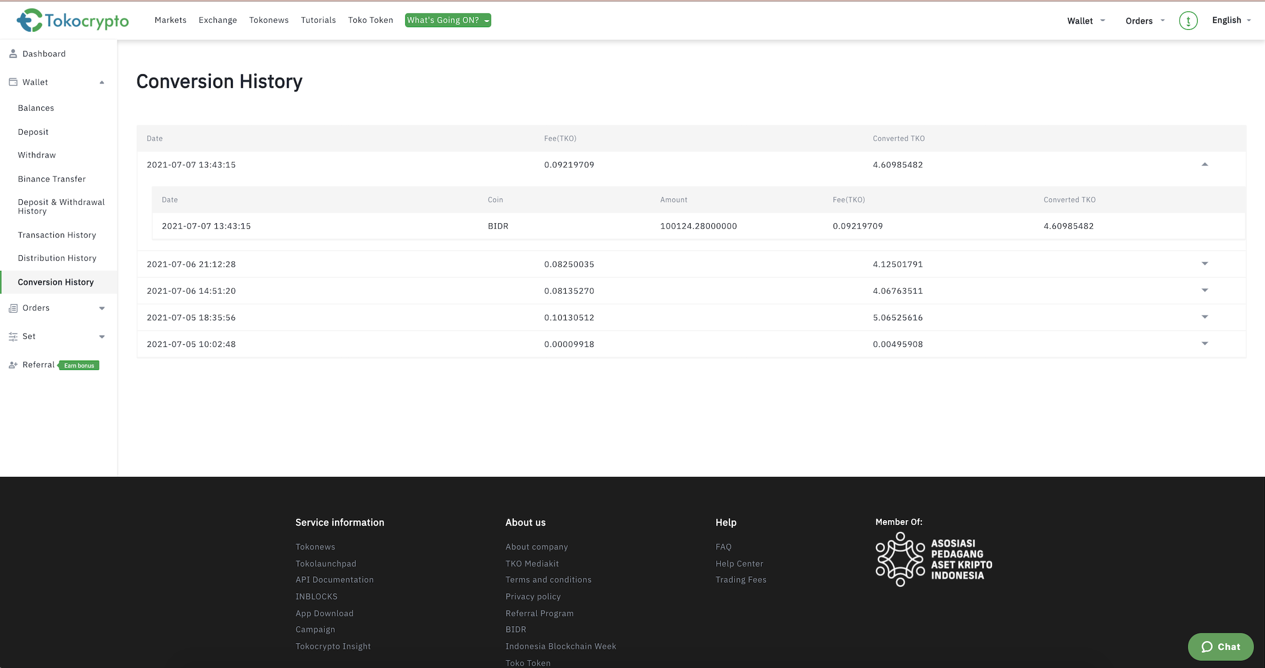Open TKO Mediakit footer link

click(x=532, y=564)
